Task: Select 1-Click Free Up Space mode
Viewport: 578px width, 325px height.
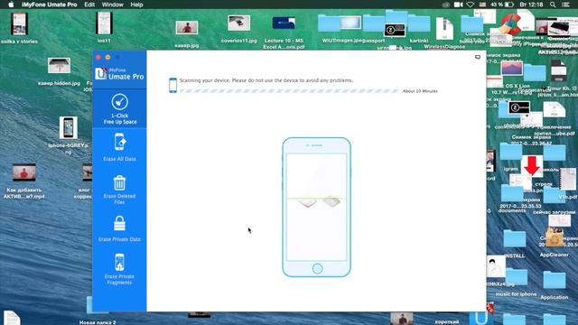Action: 119,109
